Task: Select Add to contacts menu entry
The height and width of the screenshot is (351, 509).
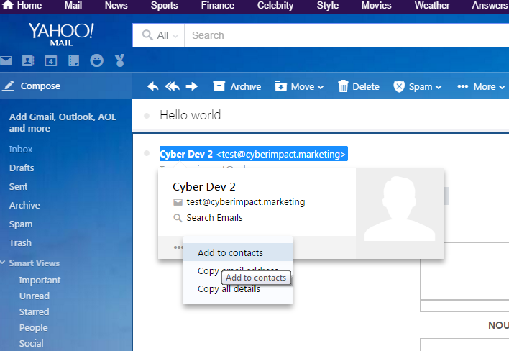Action: click(x=230, y=252)
